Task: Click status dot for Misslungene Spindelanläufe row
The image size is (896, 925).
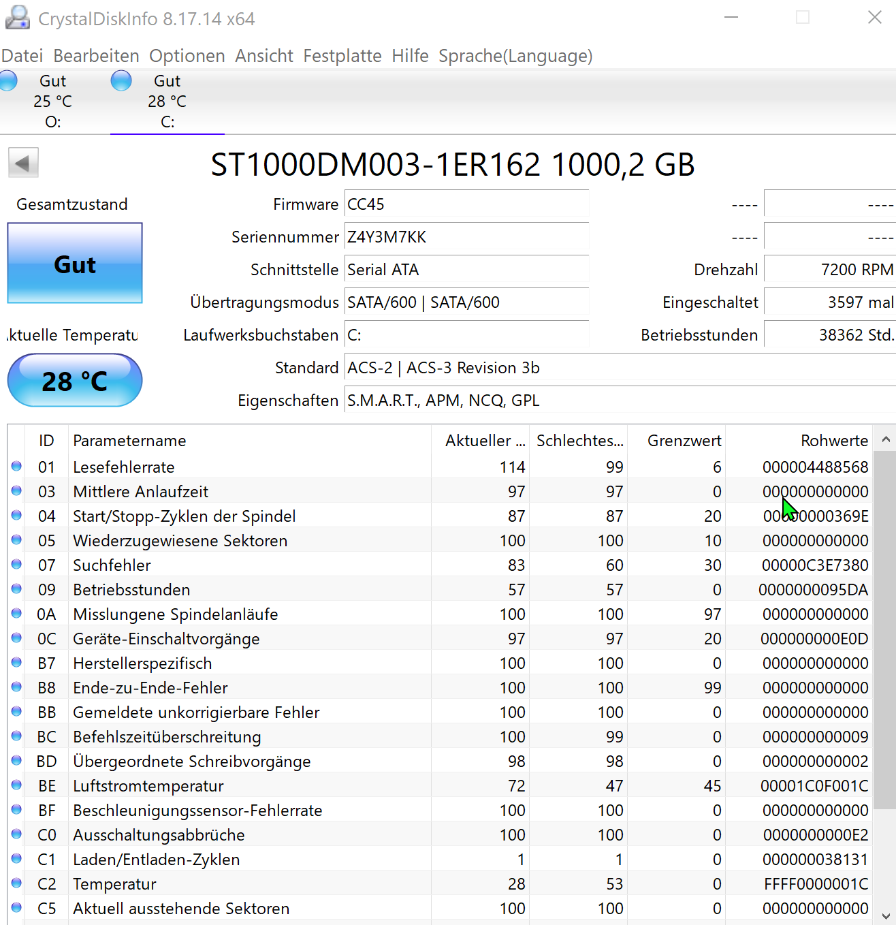Action: tap(16, 614)
